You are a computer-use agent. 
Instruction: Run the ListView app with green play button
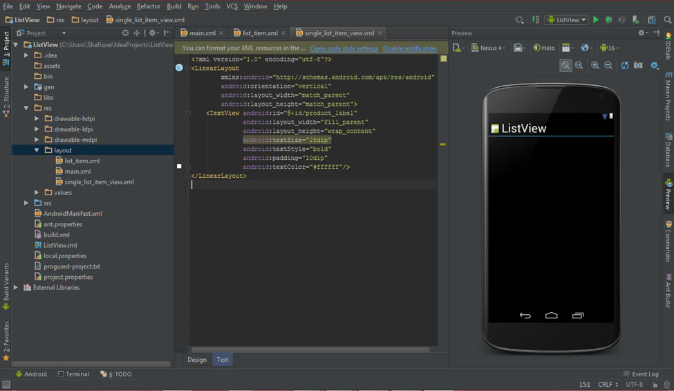pyautogui.click(x=596, y=20)
